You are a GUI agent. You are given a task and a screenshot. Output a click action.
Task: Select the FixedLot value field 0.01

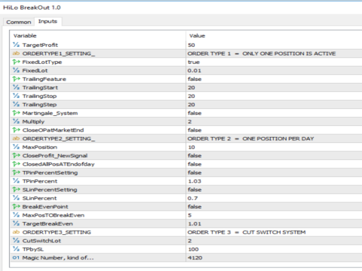click(x=195, y=71)
